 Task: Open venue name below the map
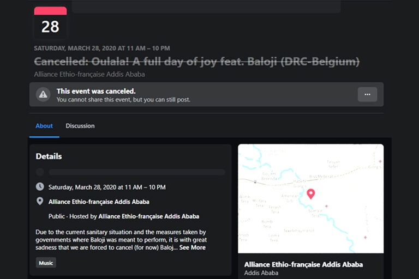[x=303, y=264]
